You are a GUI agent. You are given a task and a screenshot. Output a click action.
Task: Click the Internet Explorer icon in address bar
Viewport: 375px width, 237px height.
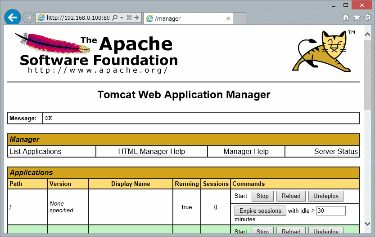pos(41,18)
